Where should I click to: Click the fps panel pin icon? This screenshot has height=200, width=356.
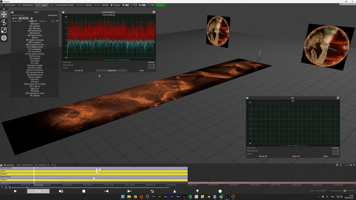pos(247,98)
